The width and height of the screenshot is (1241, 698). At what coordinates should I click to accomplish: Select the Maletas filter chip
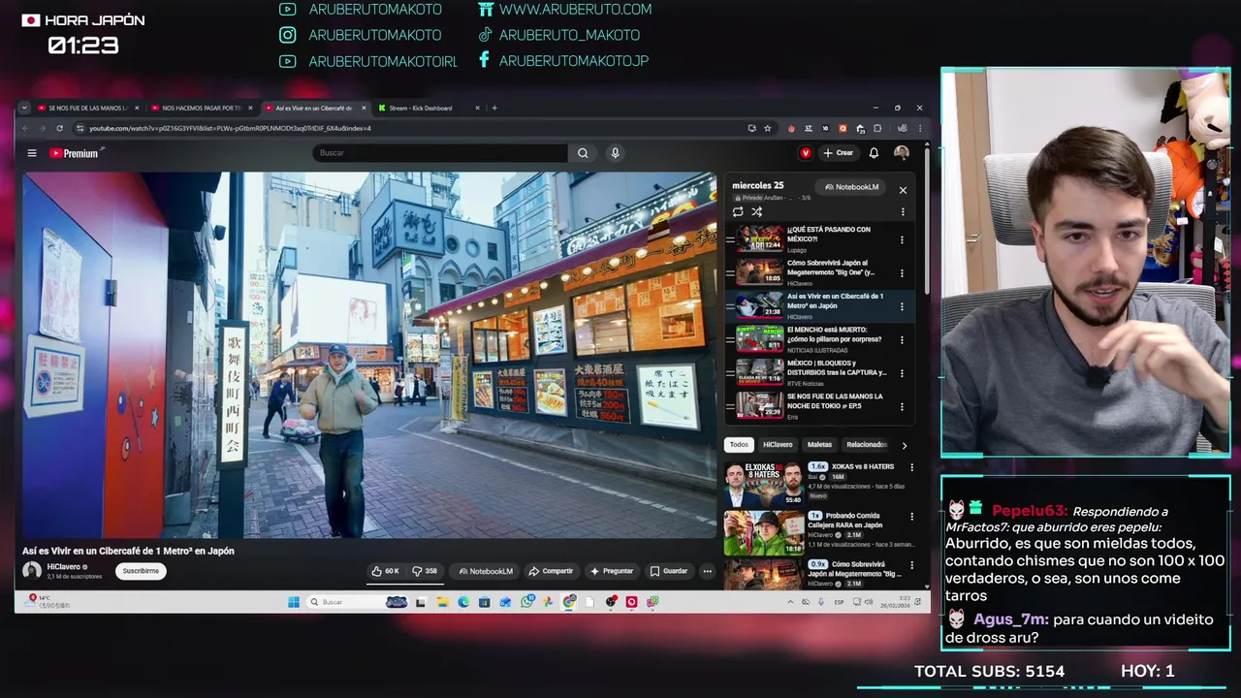[x=819, y=445]
